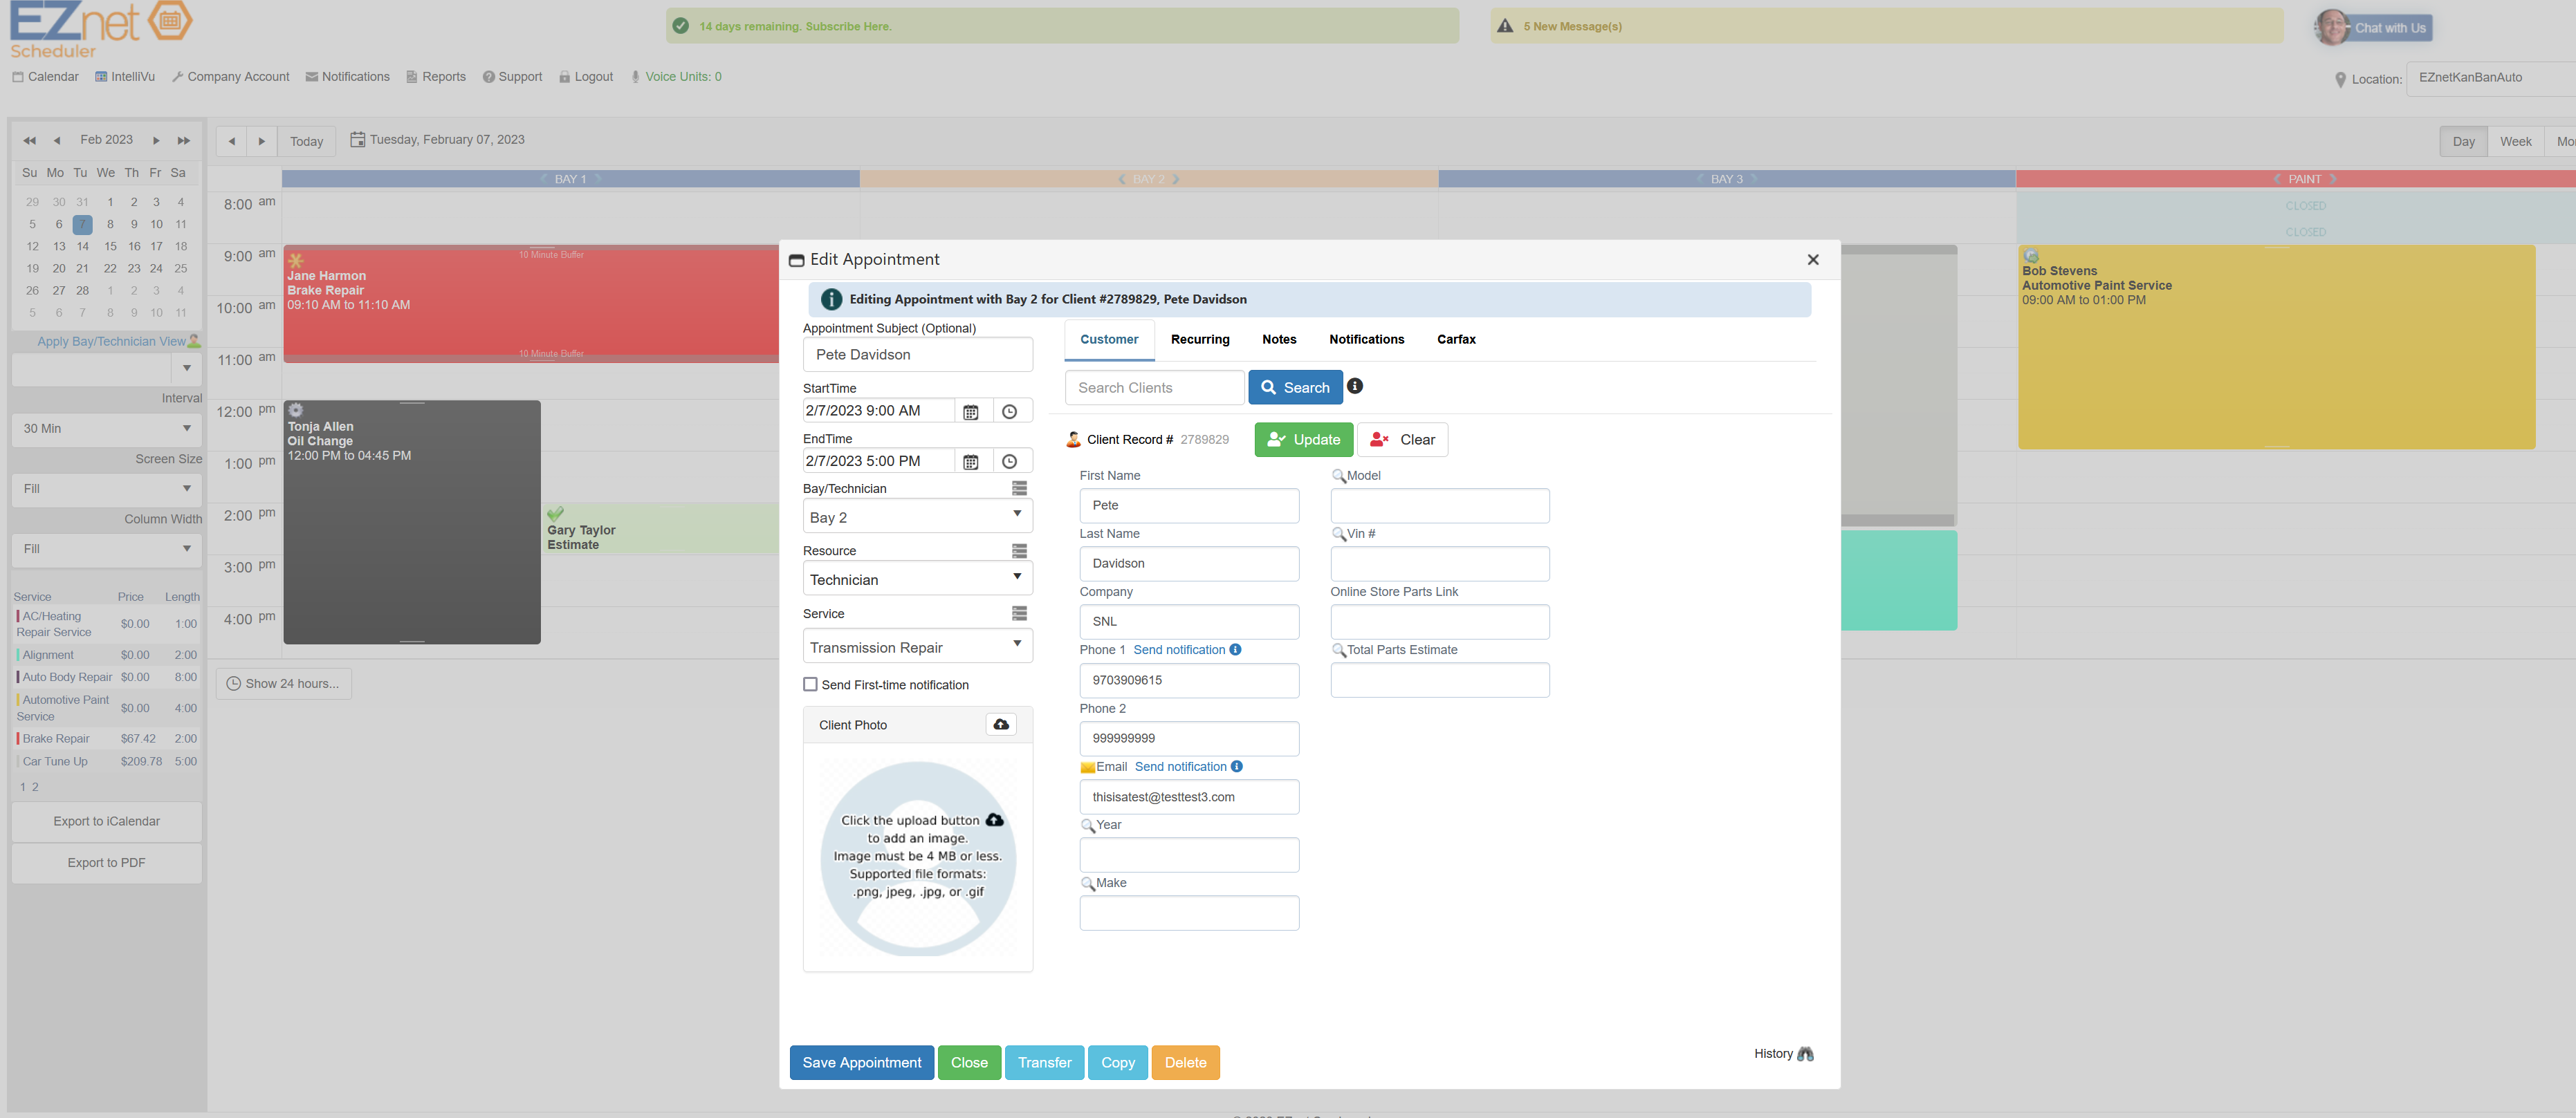Expand the Interval dropdown showing 30 Min
Image resolution: width=2576 pixels, height=1118 pixels.
[106, 429]
